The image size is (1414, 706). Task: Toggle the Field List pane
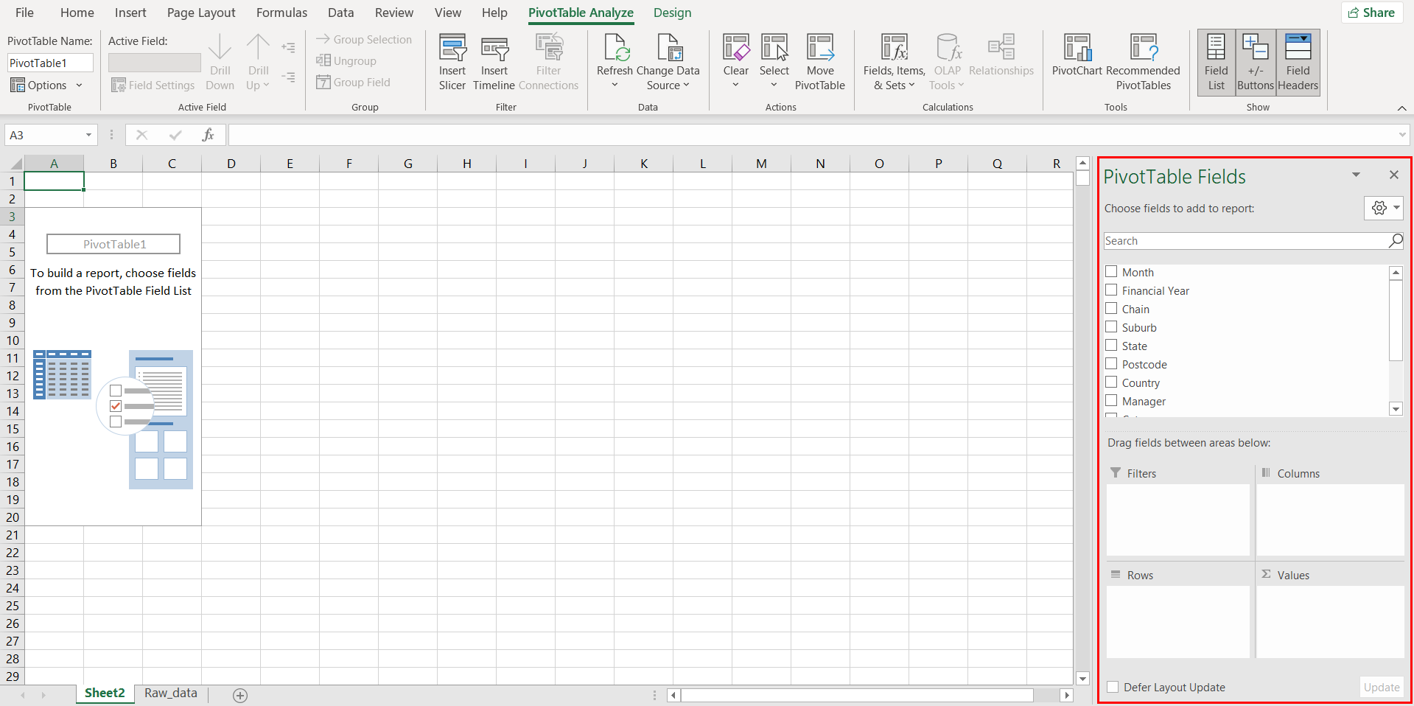tap(1217, 63)
